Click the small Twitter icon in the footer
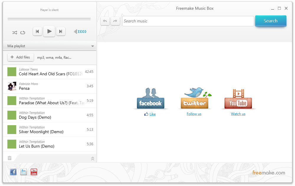Screen dimensions: 295x186 [23, 172]
